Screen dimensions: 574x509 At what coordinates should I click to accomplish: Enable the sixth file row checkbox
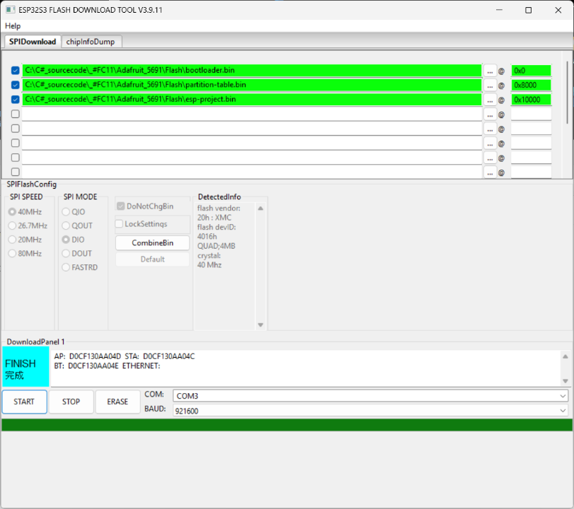pos(15,143)
